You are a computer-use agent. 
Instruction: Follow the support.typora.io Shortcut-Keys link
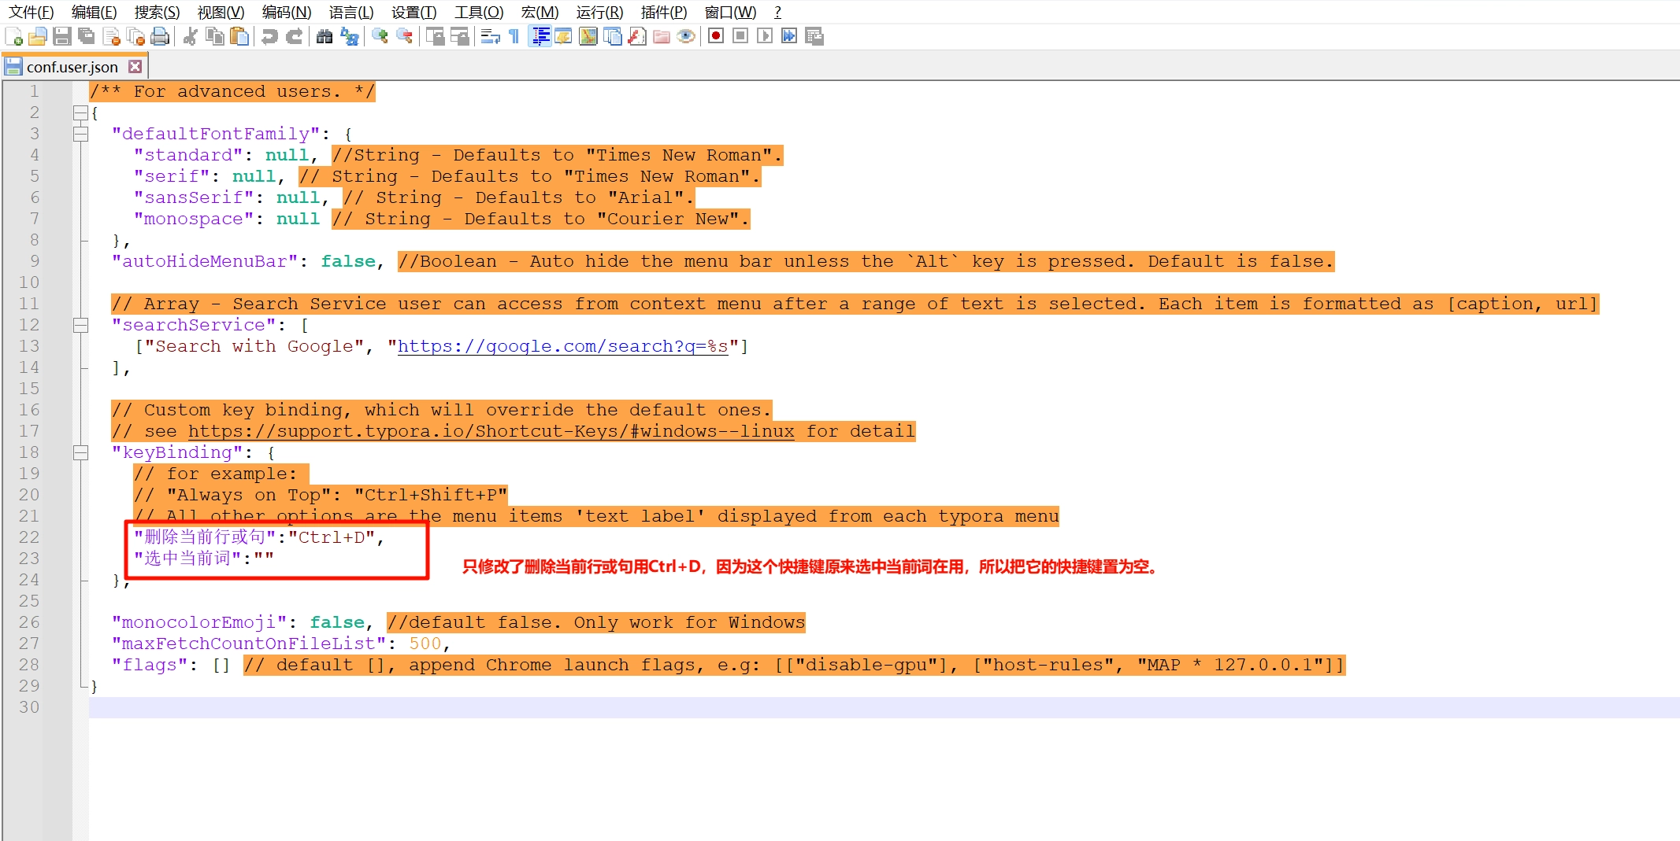point(491,432)
